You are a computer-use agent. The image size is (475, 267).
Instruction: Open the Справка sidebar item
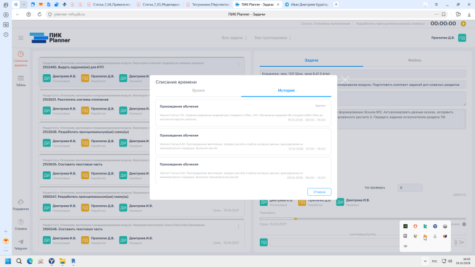tap(20, 224)
